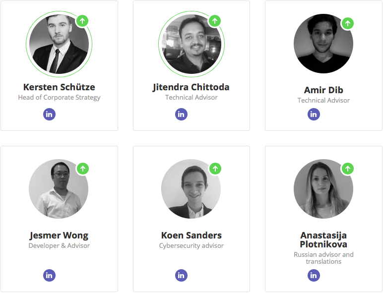Screen dimensions: 383x293
Task: Open Koen Sanders' LinkedIn icon
Action: (181, 276)
